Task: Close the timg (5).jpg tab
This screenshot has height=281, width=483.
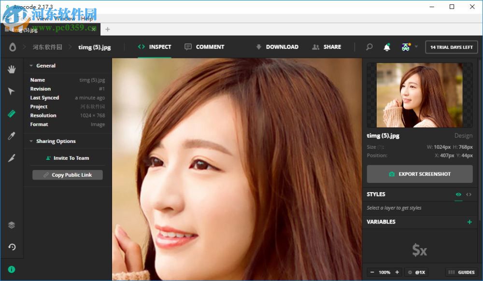Action: [x=93, y=29]
